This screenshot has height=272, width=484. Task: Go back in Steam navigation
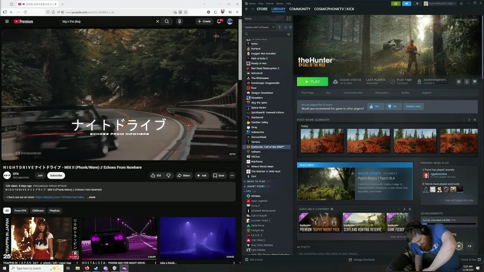247,9
